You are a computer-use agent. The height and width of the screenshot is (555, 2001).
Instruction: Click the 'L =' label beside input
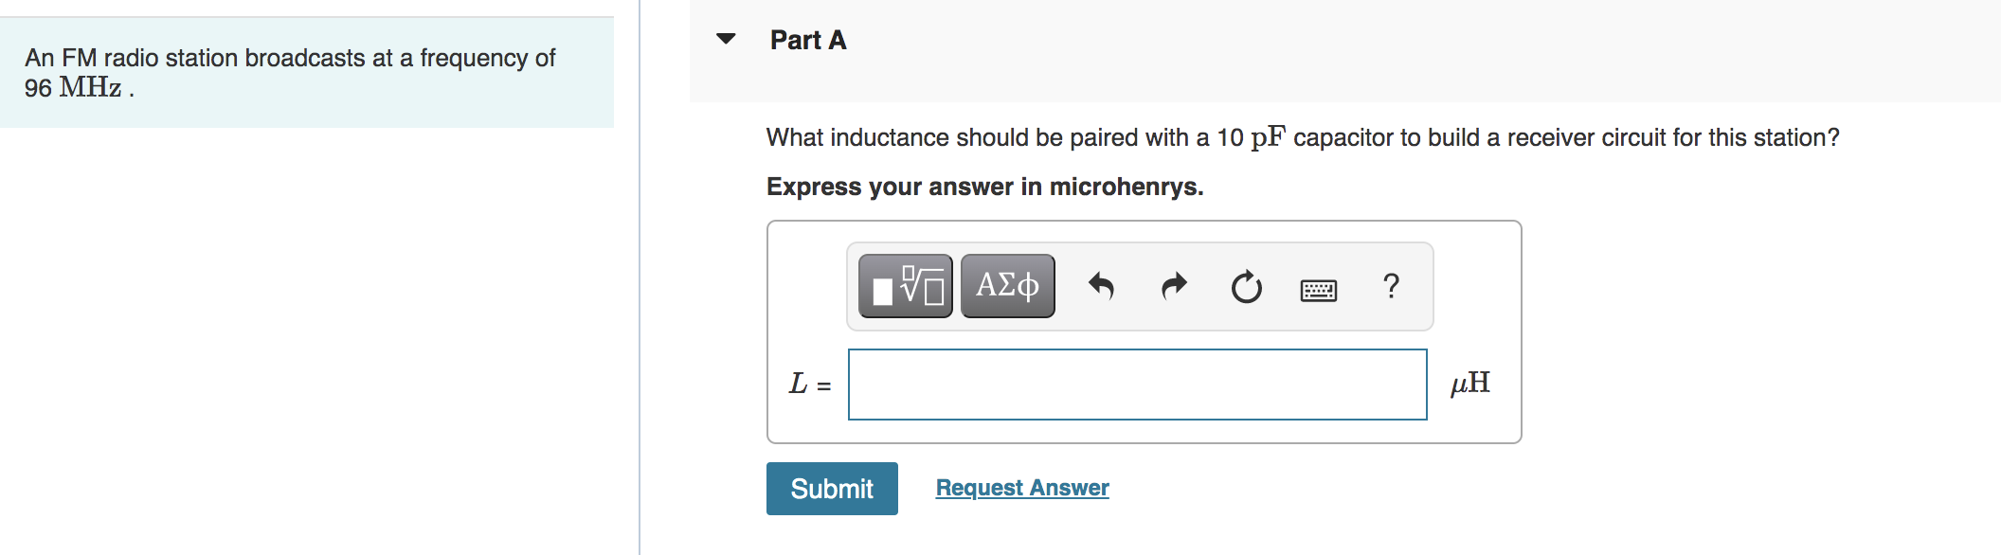[x=810, y=384]
